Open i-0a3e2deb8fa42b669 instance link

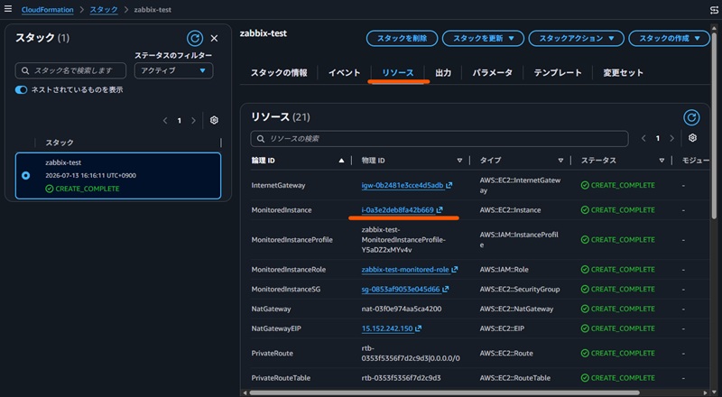coord(398,210)
